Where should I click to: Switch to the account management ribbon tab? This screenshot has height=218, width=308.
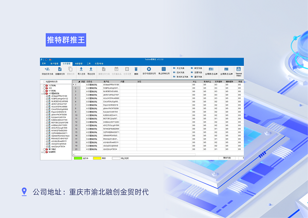pos(54,64)
